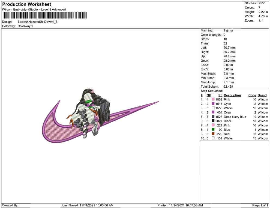Image resolution: width=270 pixels, height=208 pixels.
Task: Click the brown swatch for thread 229
Action: pos(213,134)
